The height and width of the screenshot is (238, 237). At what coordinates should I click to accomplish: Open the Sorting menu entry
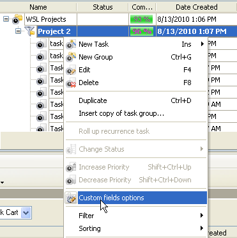click(136, 228)
